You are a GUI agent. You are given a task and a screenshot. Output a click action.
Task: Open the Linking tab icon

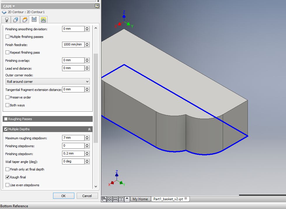pyautogui.click(x=43, y=20)
